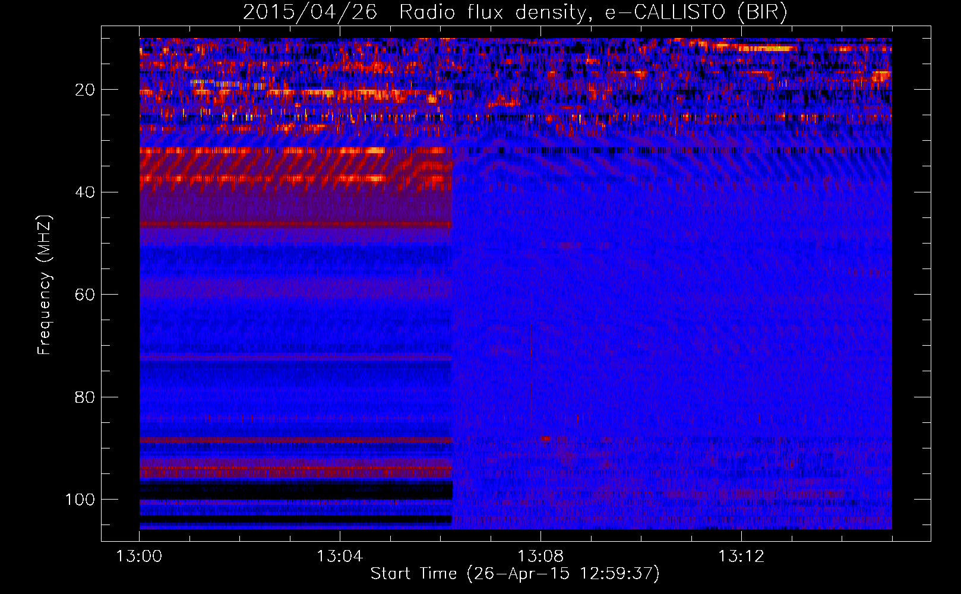Image resolution: width=961 pixels, height=594 pixels.
Task: Click the 100 frequency tick label
Action: pos(80,500)
